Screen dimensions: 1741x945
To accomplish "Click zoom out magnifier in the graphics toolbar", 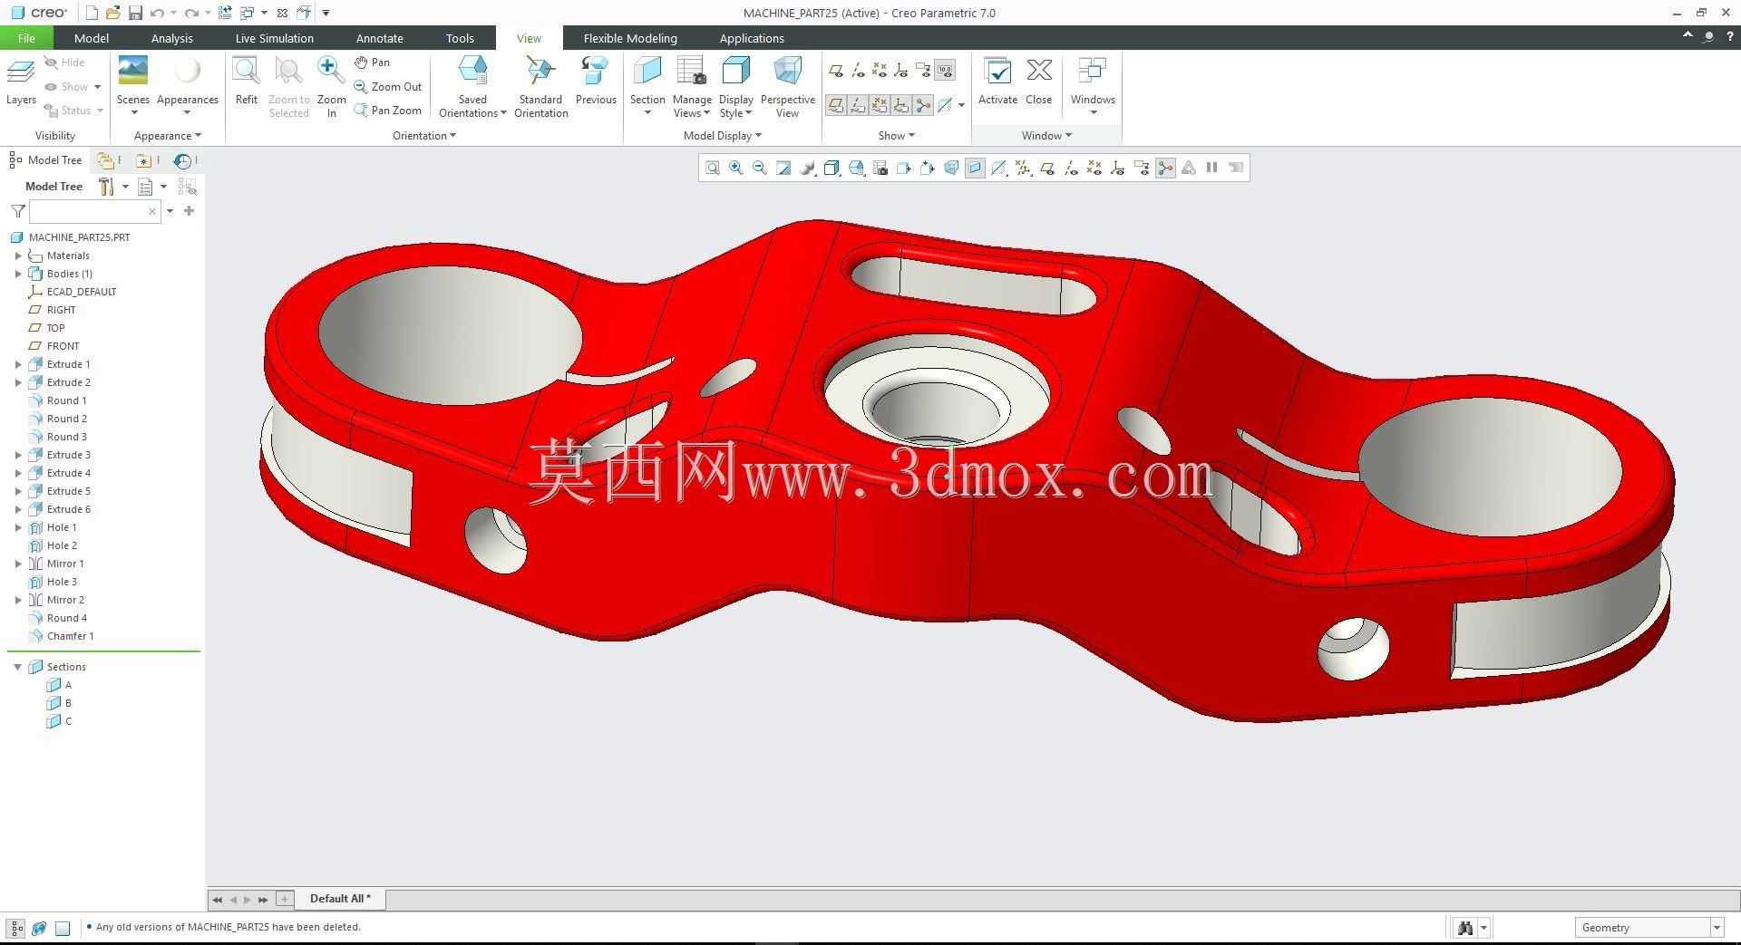I will click(x=760, y=168).
